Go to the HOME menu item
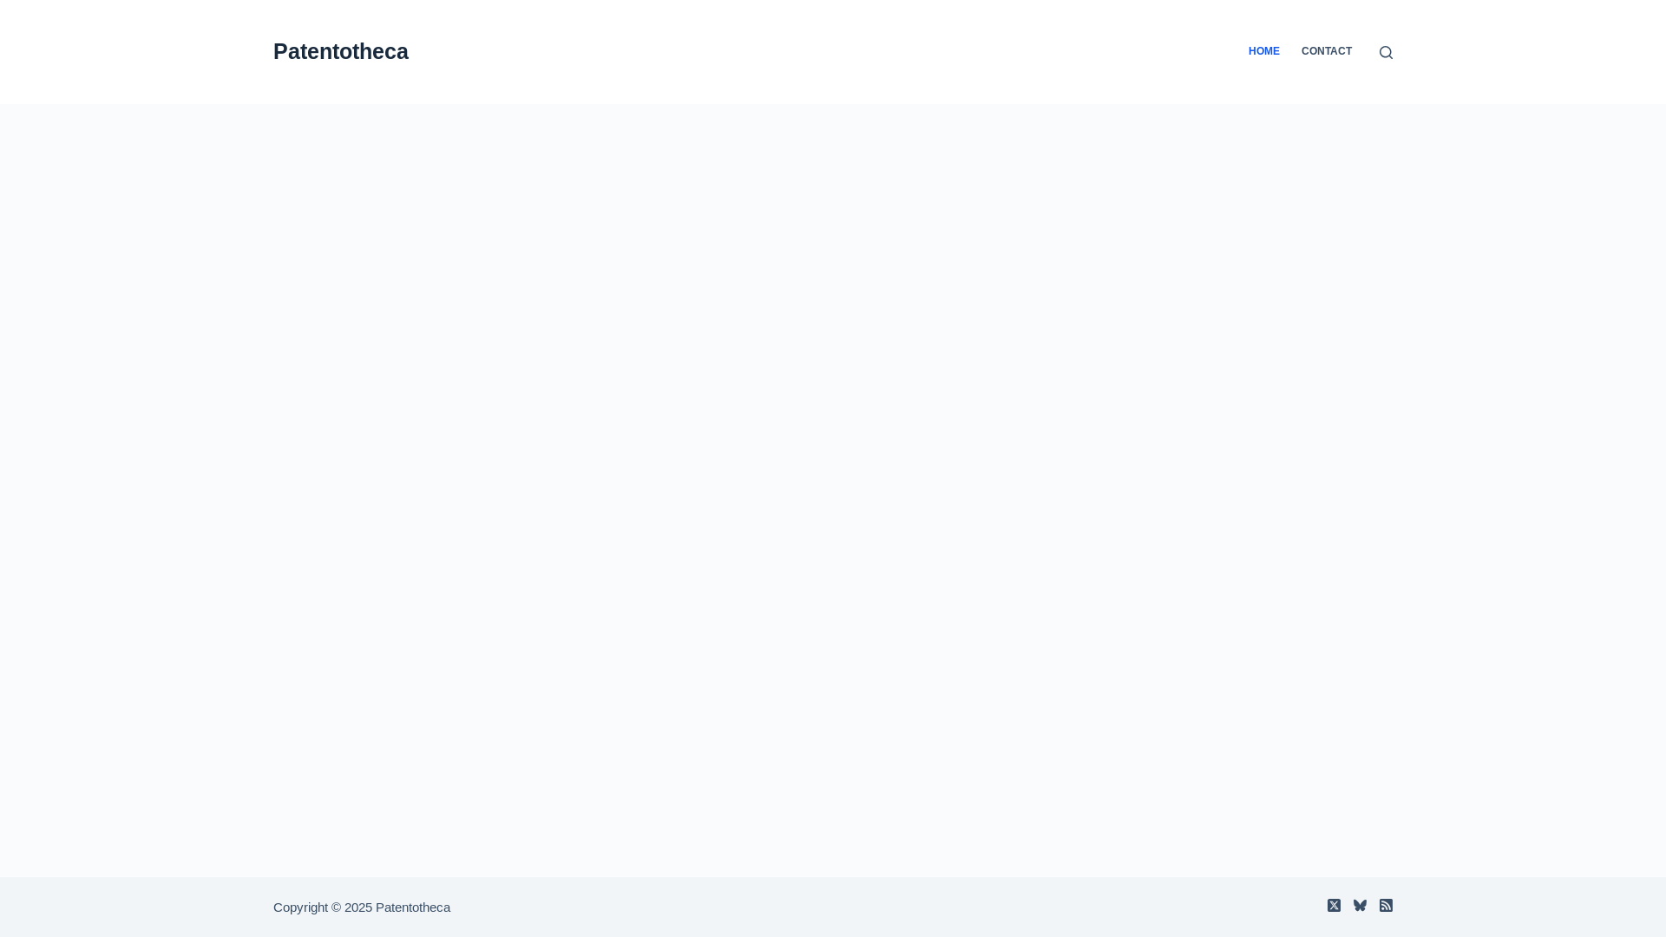The image size is (1666, 937). pyautogui.click(x=1263, y=51)
